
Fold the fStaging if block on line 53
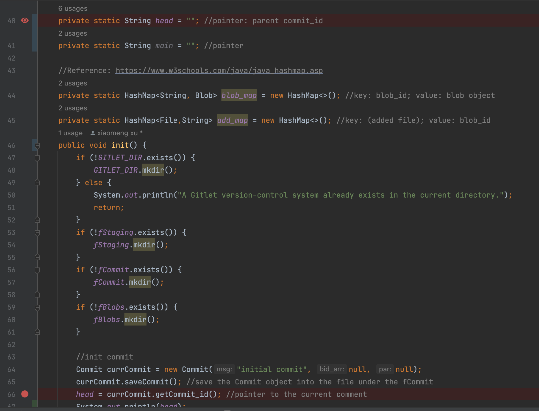point(37,233)
